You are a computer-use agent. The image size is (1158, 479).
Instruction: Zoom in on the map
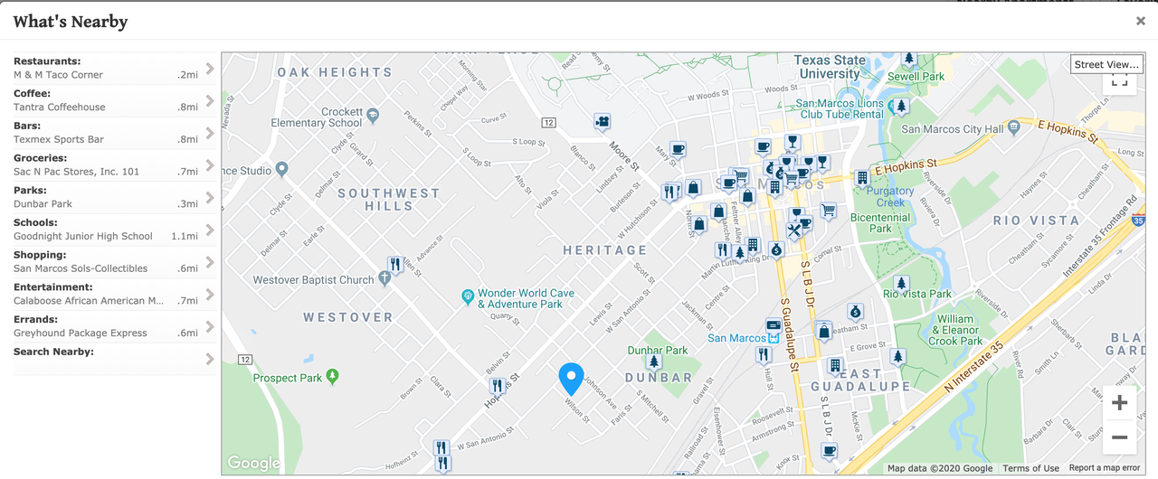click(1119, 403)
